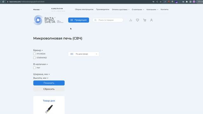Image resolution: width=203 pixels, height=114 pixels.
Task: Open the browser extensions puzzle icon
Action: (x=187, y=2)
